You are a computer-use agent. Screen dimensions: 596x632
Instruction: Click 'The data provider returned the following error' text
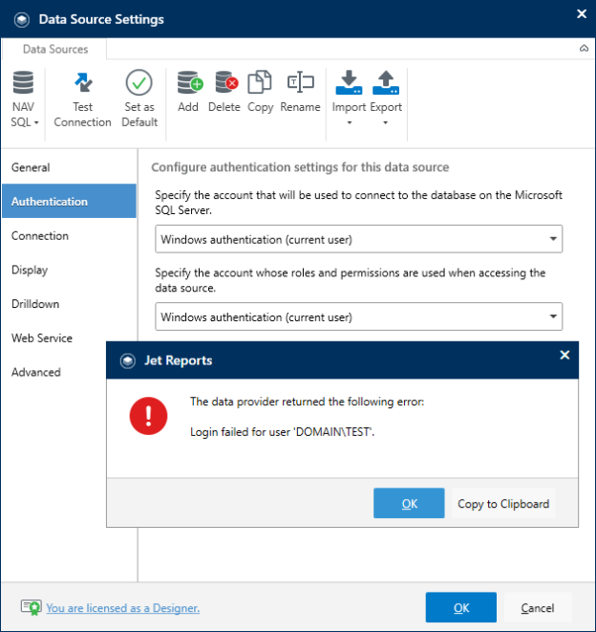308,402
